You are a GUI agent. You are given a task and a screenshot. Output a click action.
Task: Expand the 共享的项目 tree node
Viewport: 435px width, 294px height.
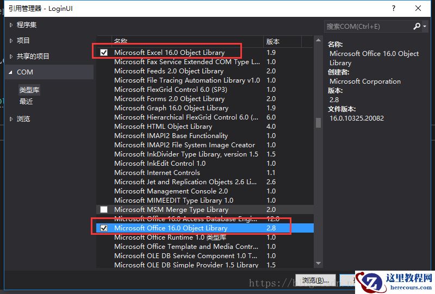tap(11, 57)
